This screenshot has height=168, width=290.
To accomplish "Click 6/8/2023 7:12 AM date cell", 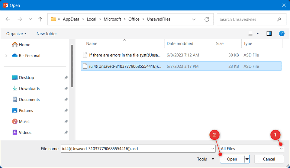I will (x=183, y=55).
